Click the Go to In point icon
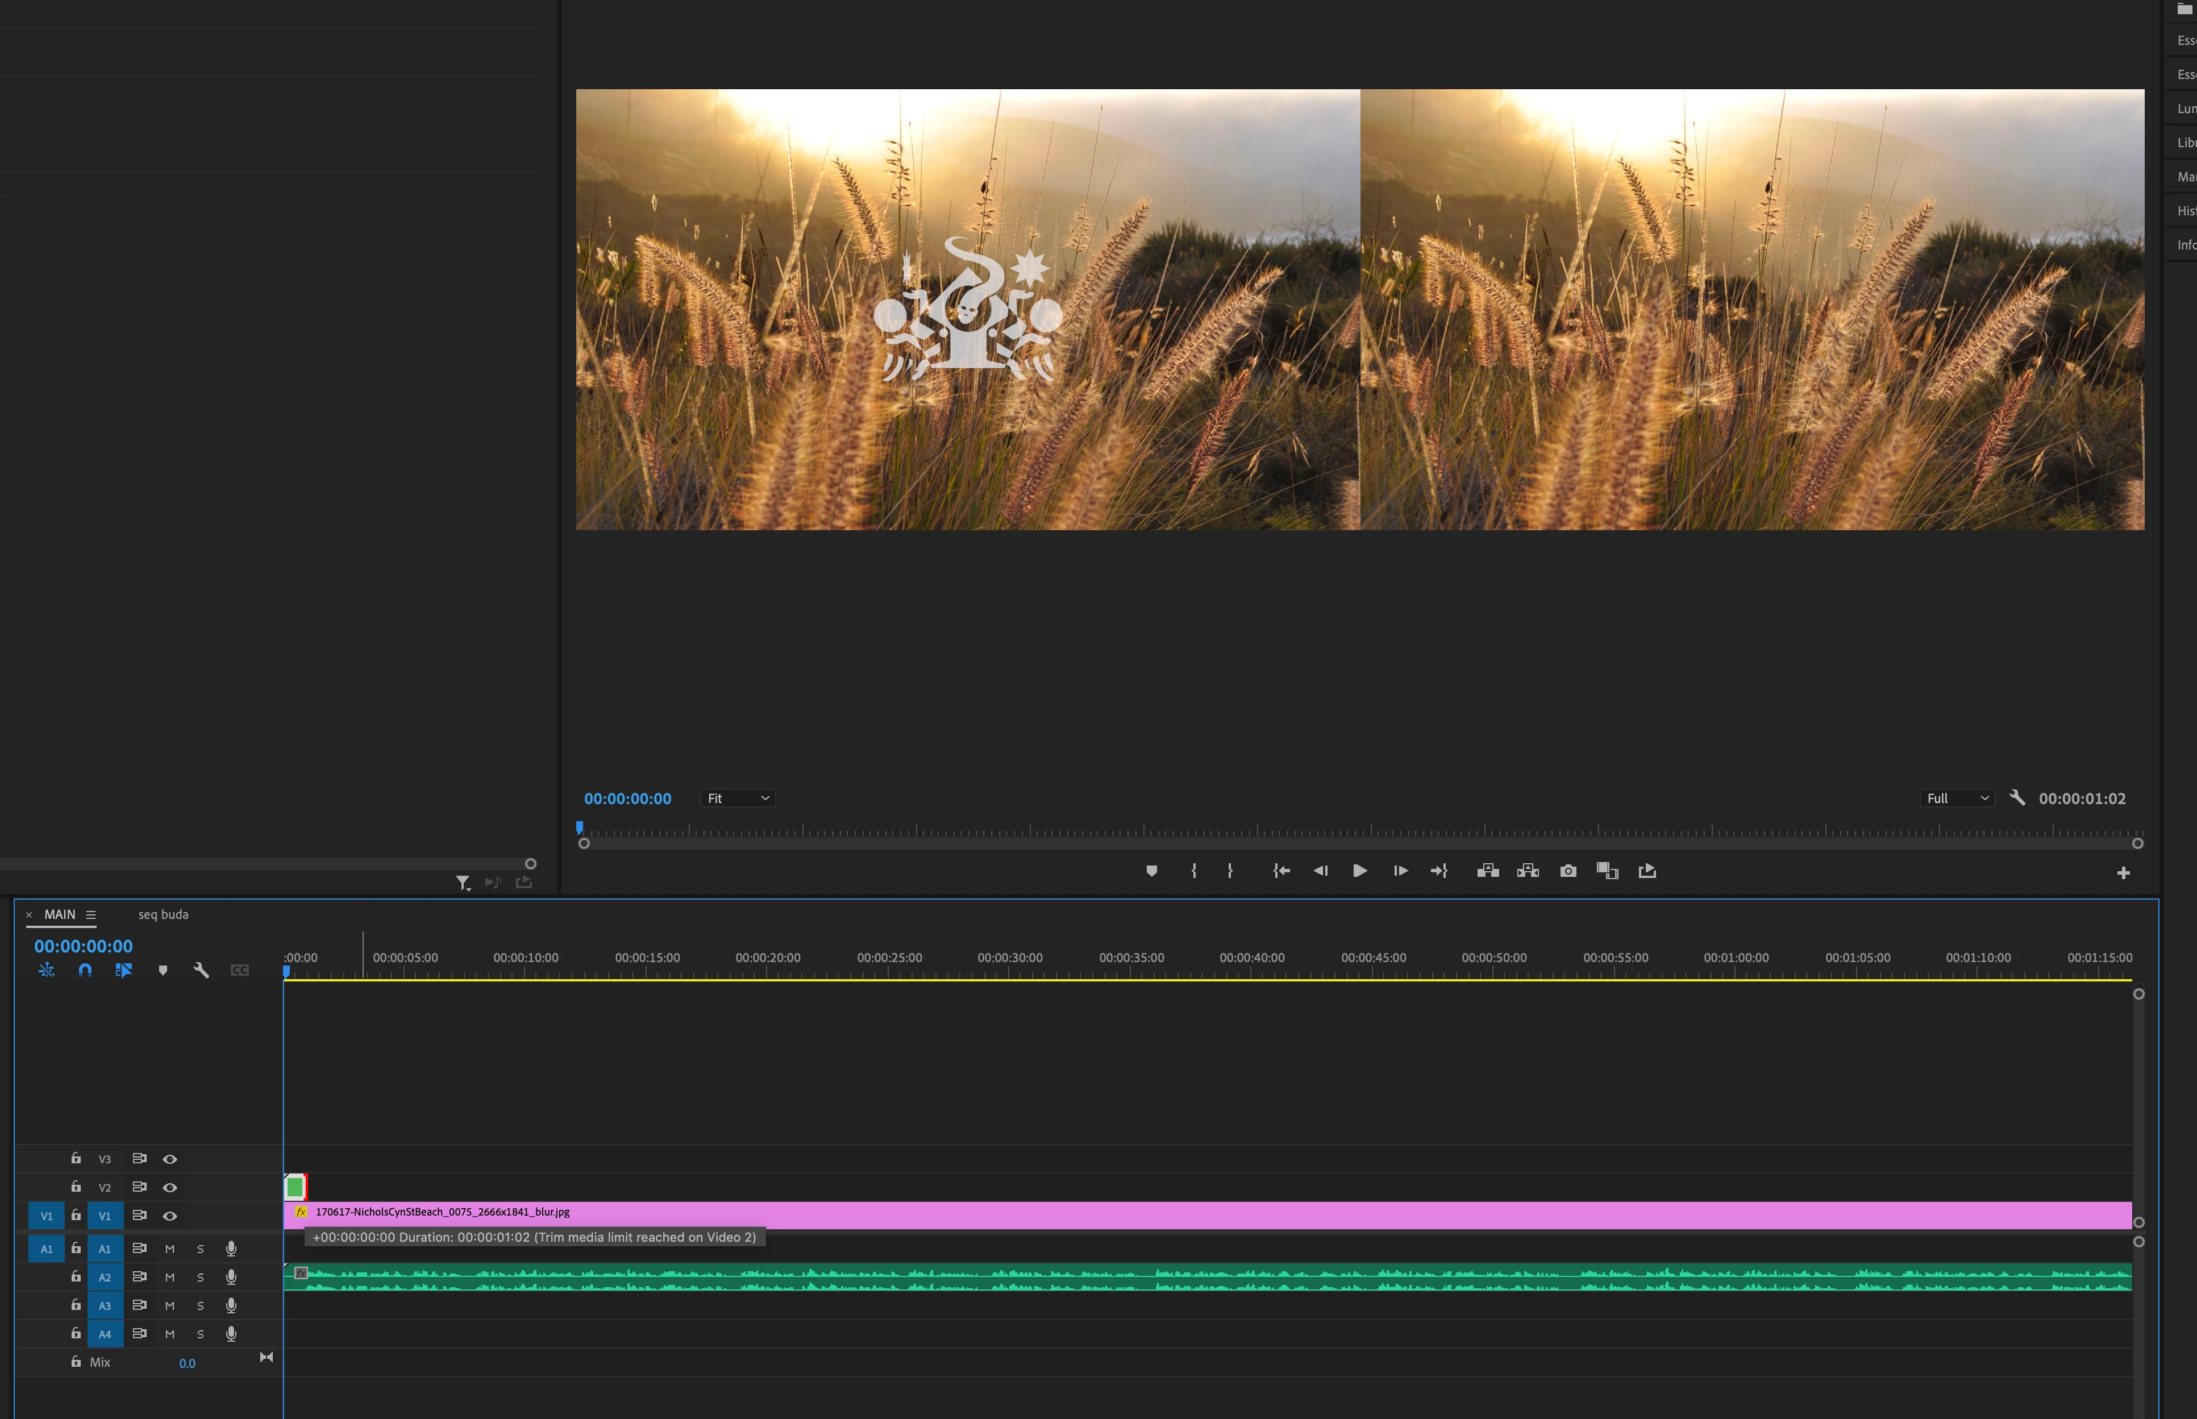 tap(1281, 871)
